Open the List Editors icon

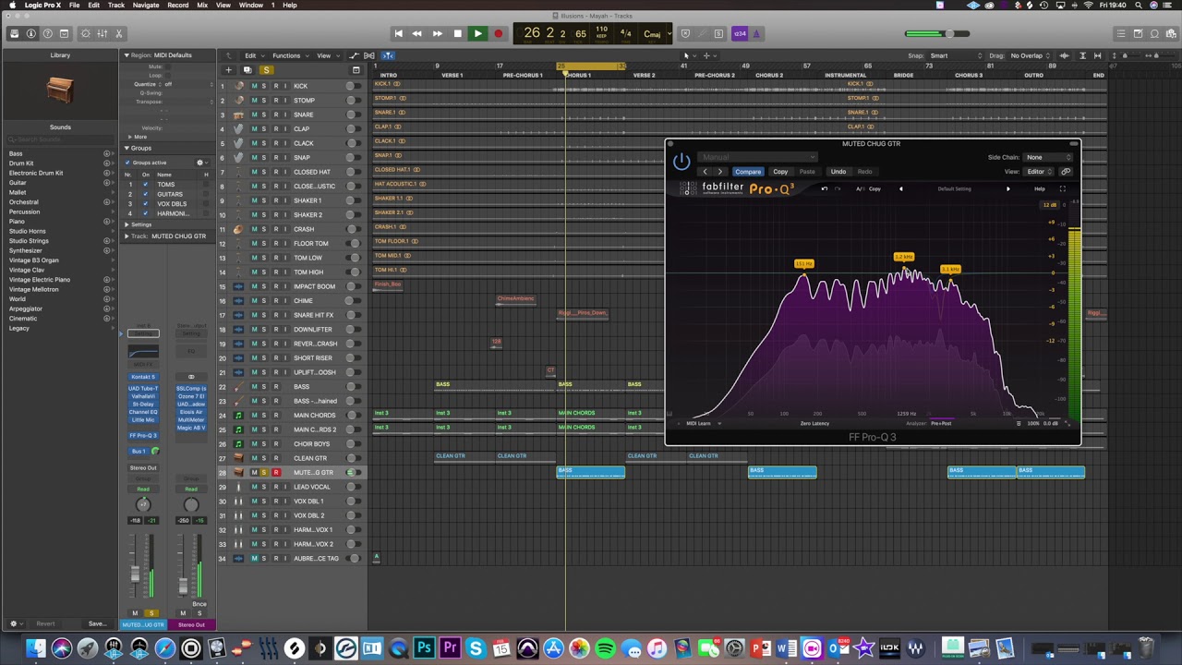(1121, 33)
